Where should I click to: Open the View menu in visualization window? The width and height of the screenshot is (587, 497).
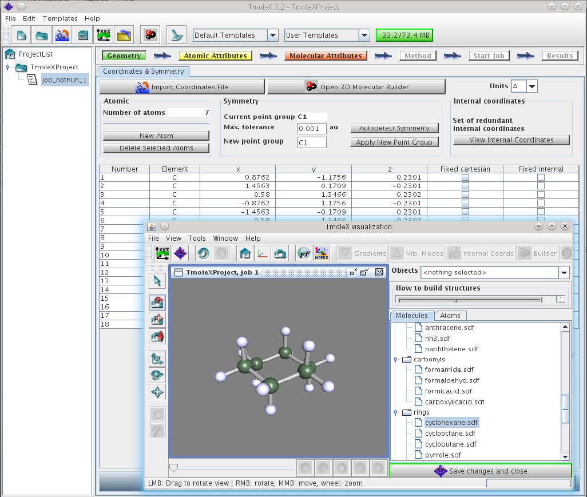pyautogui.click(x=173, y=238)
